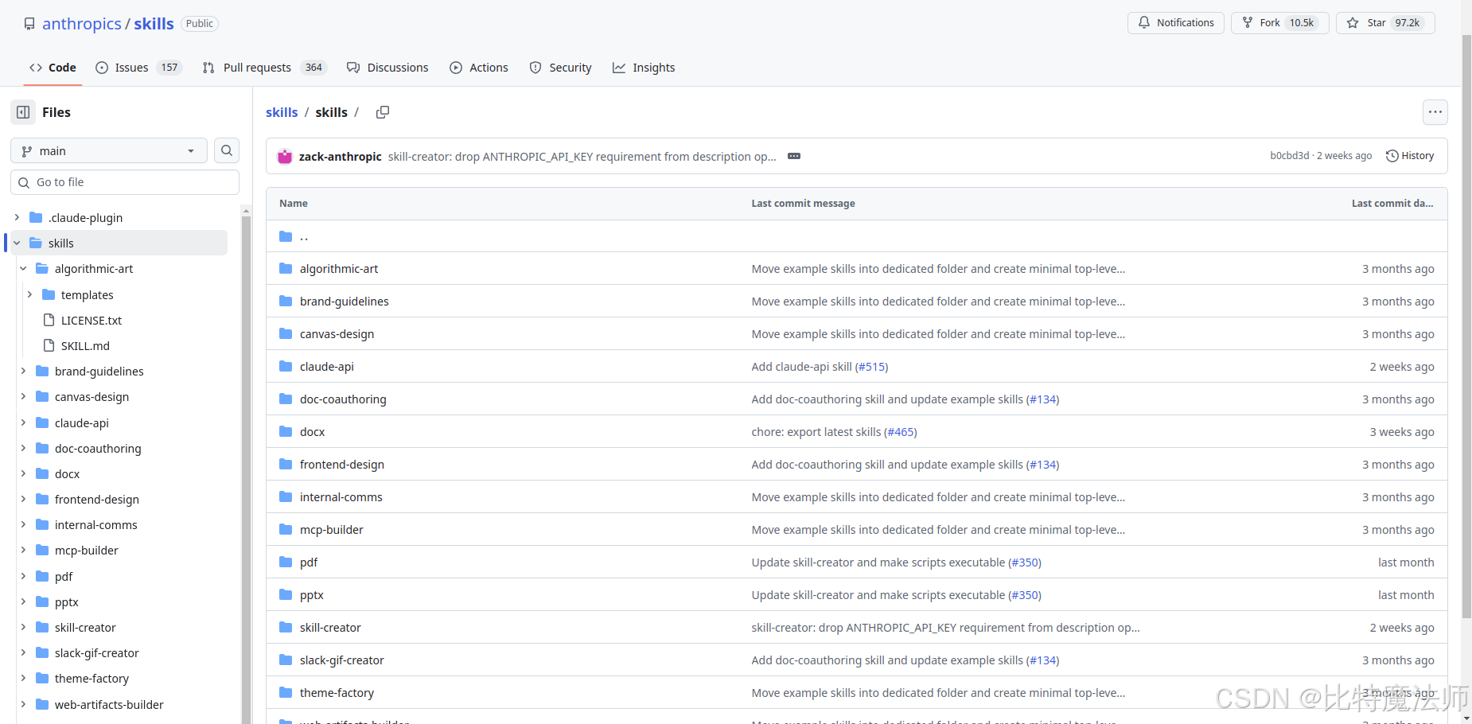The width and height of the screenshot is (1472, 724).
Task: Expand brand-guidelines in the file tree
Action: tap(23, 371)
